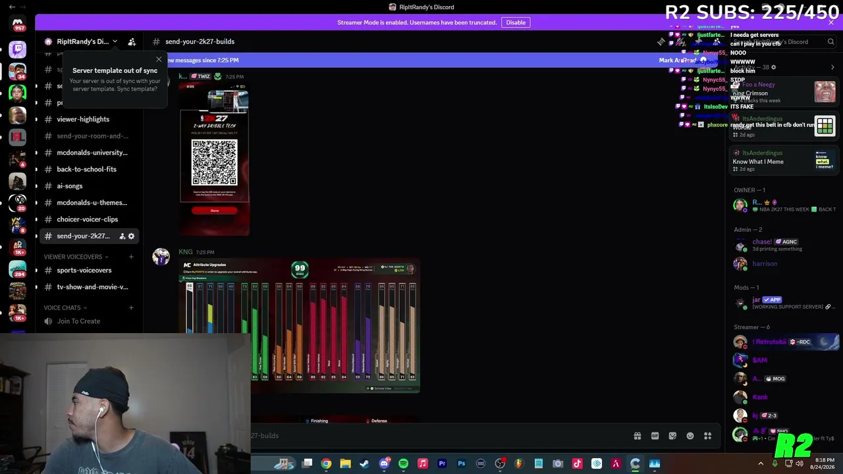The width and height of the screenshot is (843, 474).
Task: Switch to Discord in the taskbar
Action: (x=385, y=463)
